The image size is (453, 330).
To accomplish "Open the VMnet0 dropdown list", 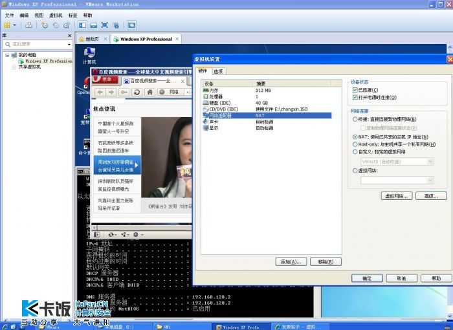I will coord(397,162).
